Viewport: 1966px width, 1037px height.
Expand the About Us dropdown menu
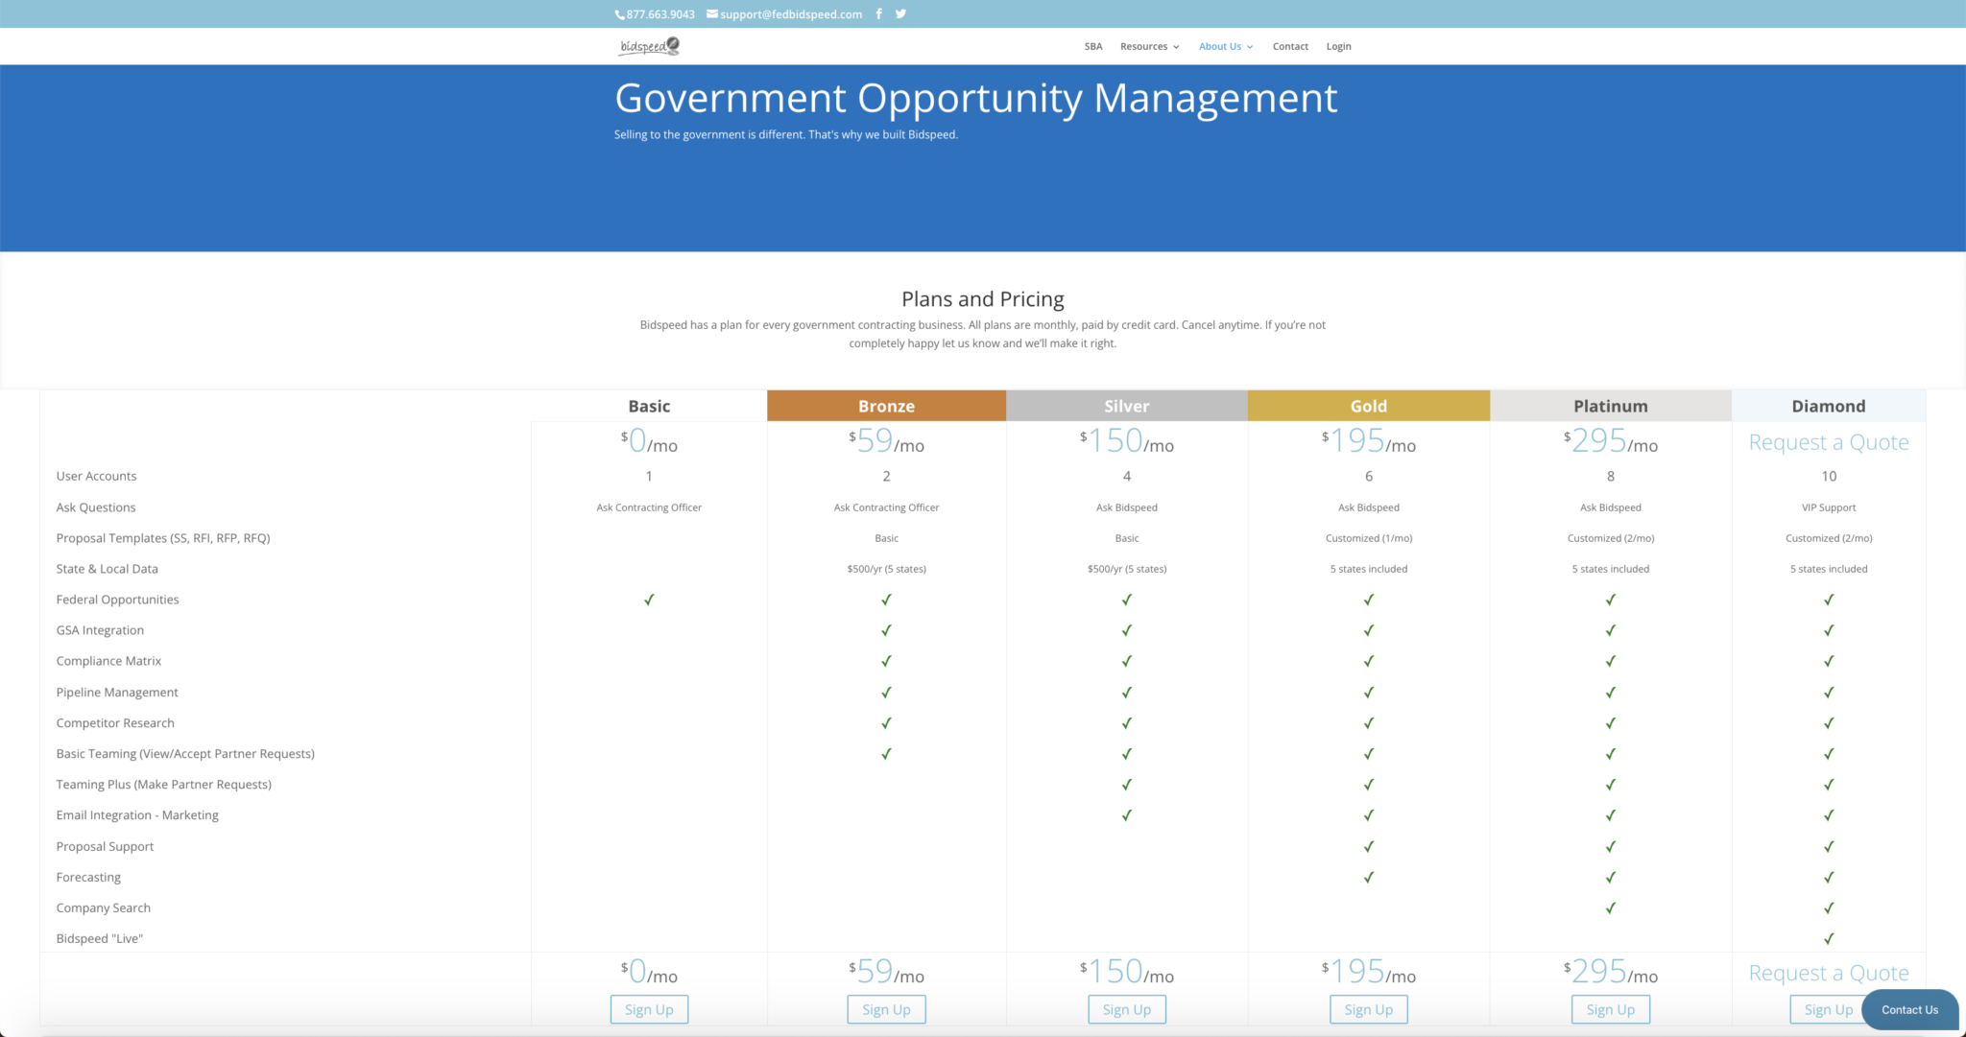coord(1222,47)
